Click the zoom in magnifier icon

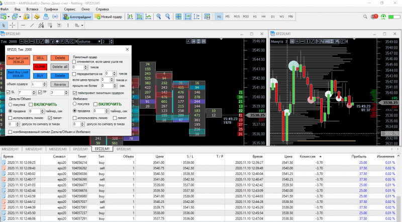(159, 17)
